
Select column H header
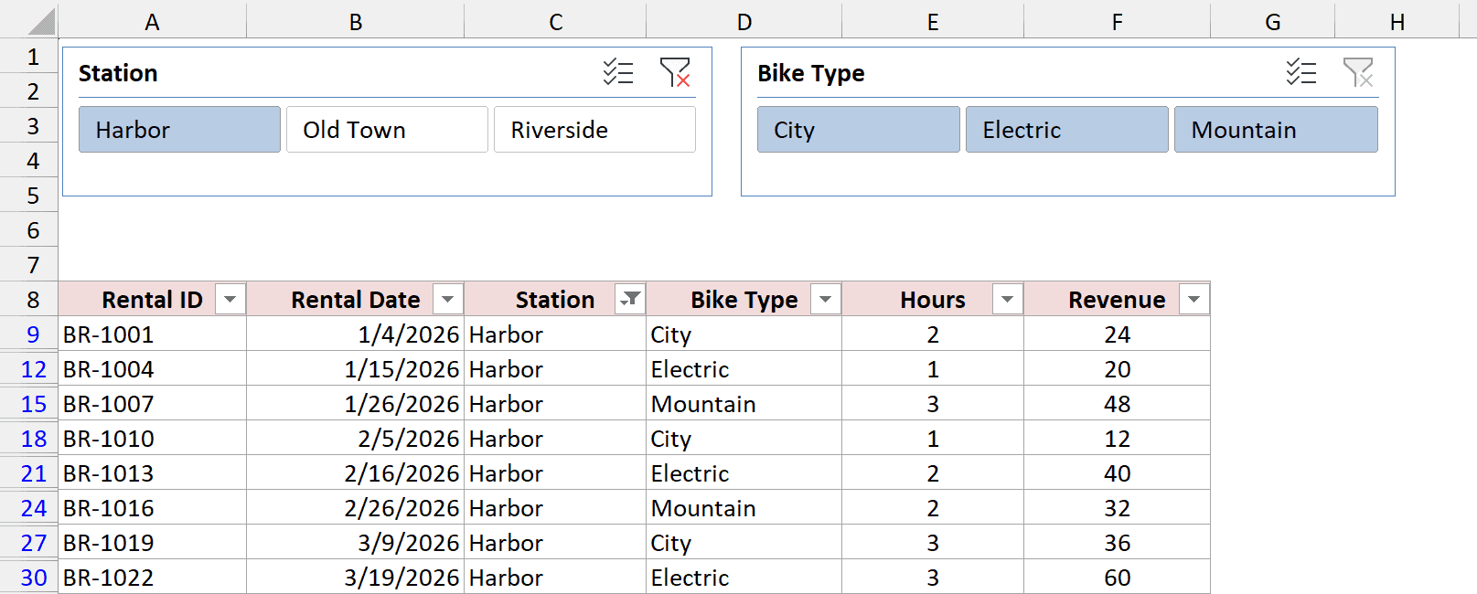coord(1397,21)
